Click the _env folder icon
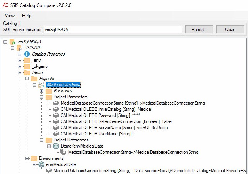This screenshot has width=248, height=174. pyautogui.click(x=27, y=60)
